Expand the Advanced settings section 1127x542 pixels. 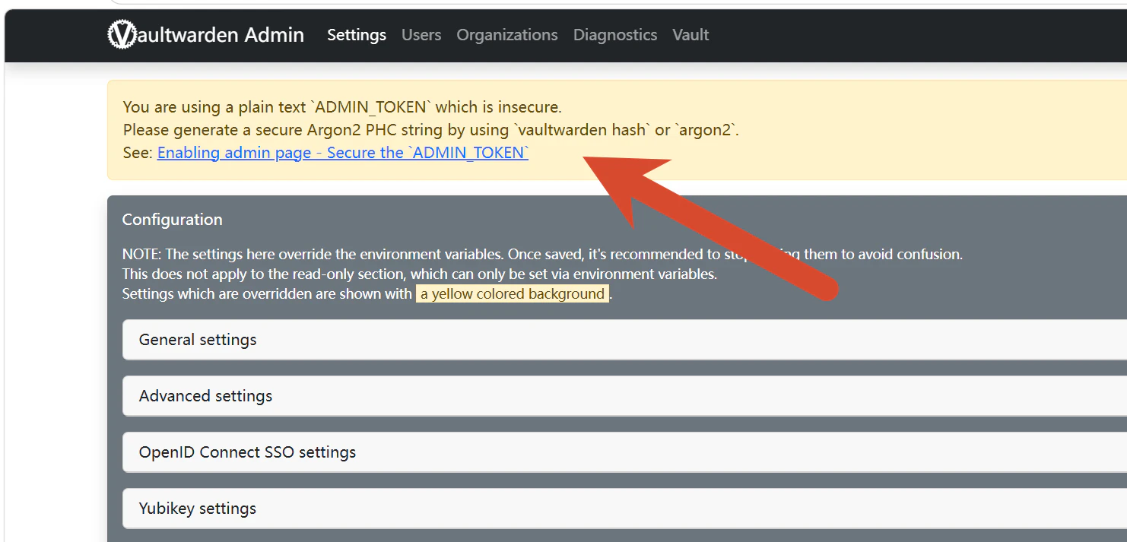(x=624, y=396)
